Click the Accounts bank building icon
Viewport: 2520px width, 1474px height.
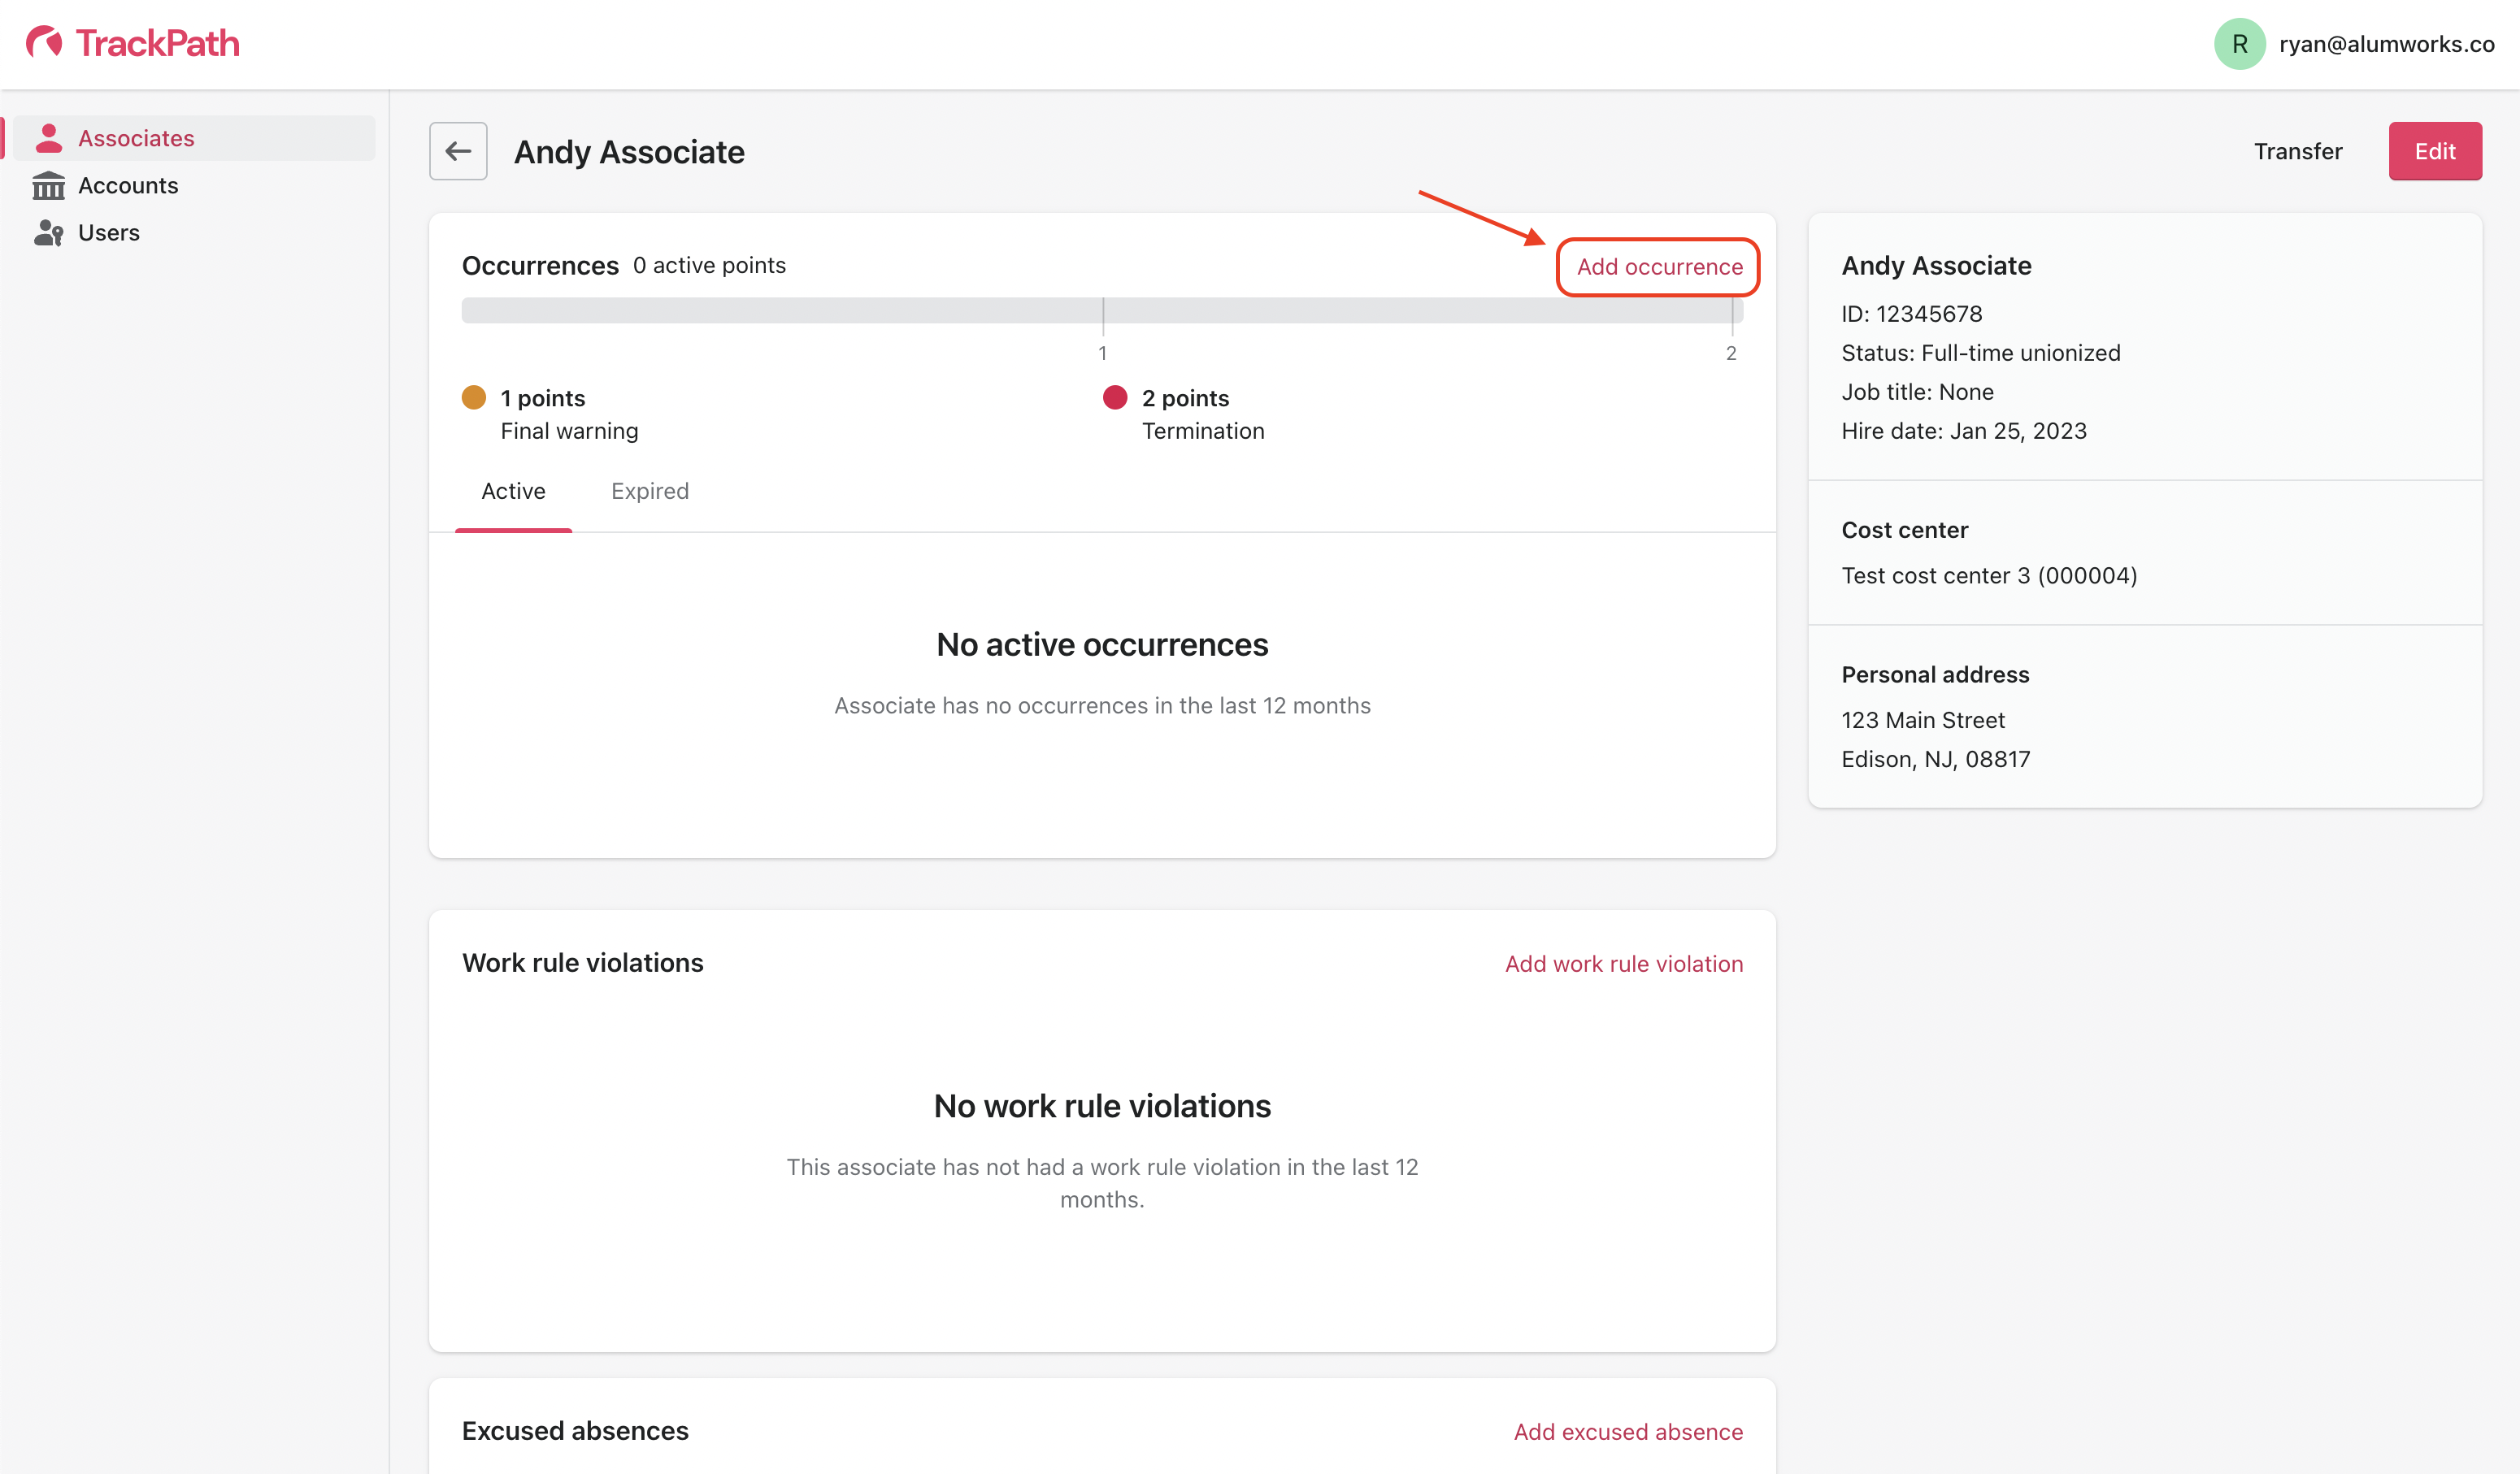pyautogui.click(x=48, y=186)
